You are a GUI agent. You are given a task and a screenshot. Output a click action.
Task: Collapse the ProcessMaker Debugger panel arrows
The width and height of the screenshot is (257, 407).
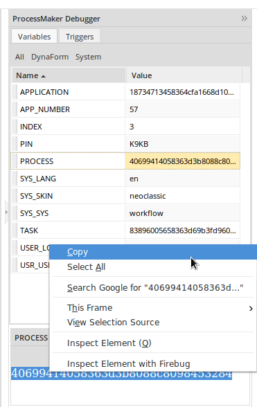244,19
